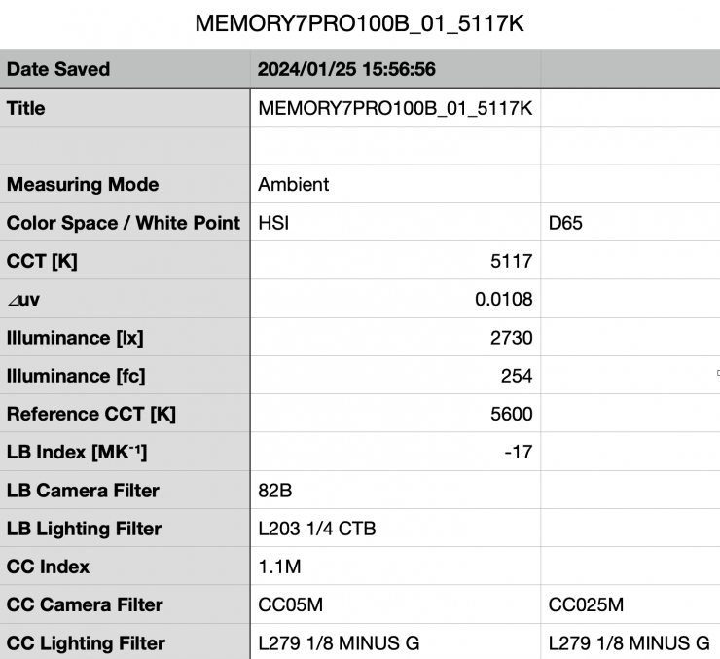
Task: Select the Color Space / White Point cell
Action: coord(124,223)
